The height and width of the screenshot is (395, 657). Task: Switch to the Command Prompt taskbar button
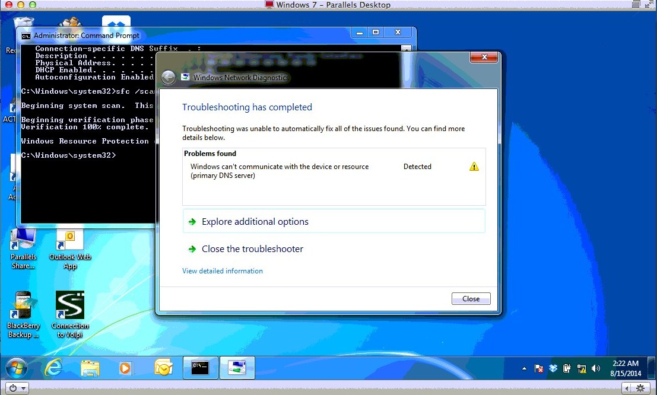[x=200, y=368]
